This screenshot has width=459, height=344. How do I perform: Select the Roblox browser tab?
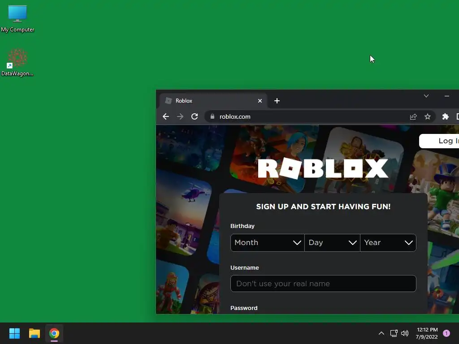click(213, 101)
